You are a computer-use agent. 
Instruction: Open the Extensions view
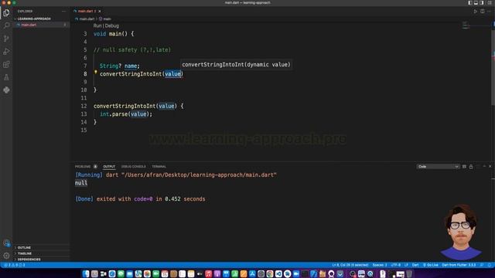[x=6, y=64]
